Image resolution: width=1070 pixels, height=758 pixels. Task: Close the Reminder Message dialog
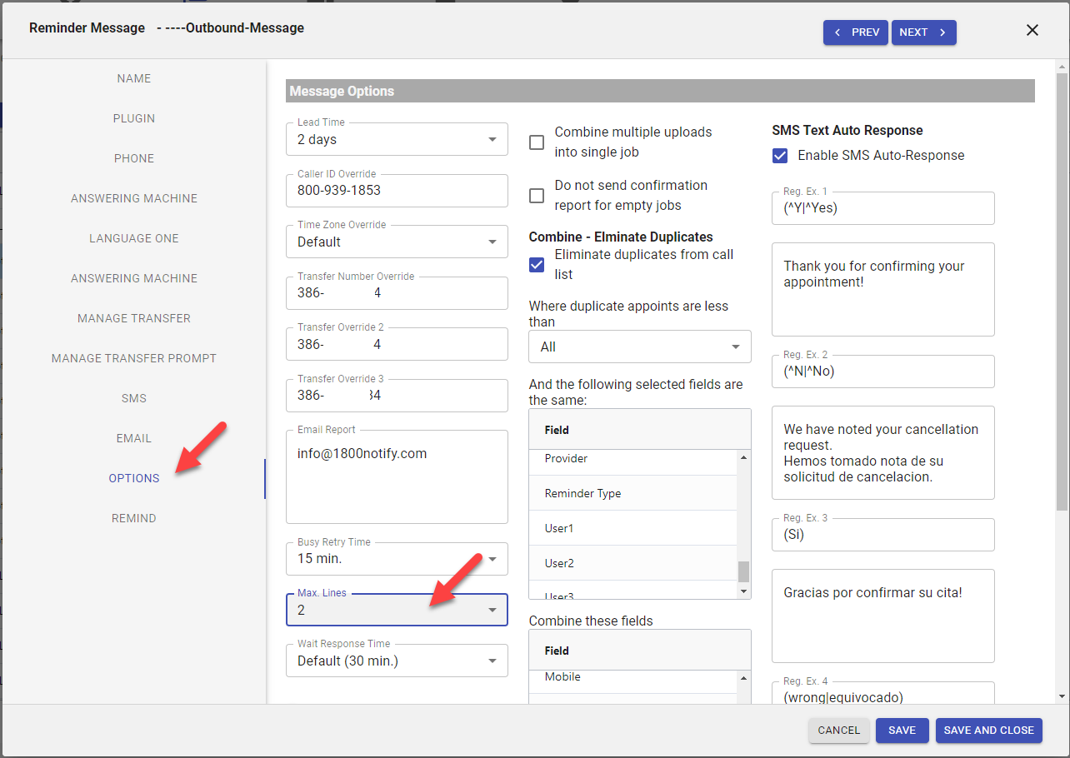[x=1032, y=31]
